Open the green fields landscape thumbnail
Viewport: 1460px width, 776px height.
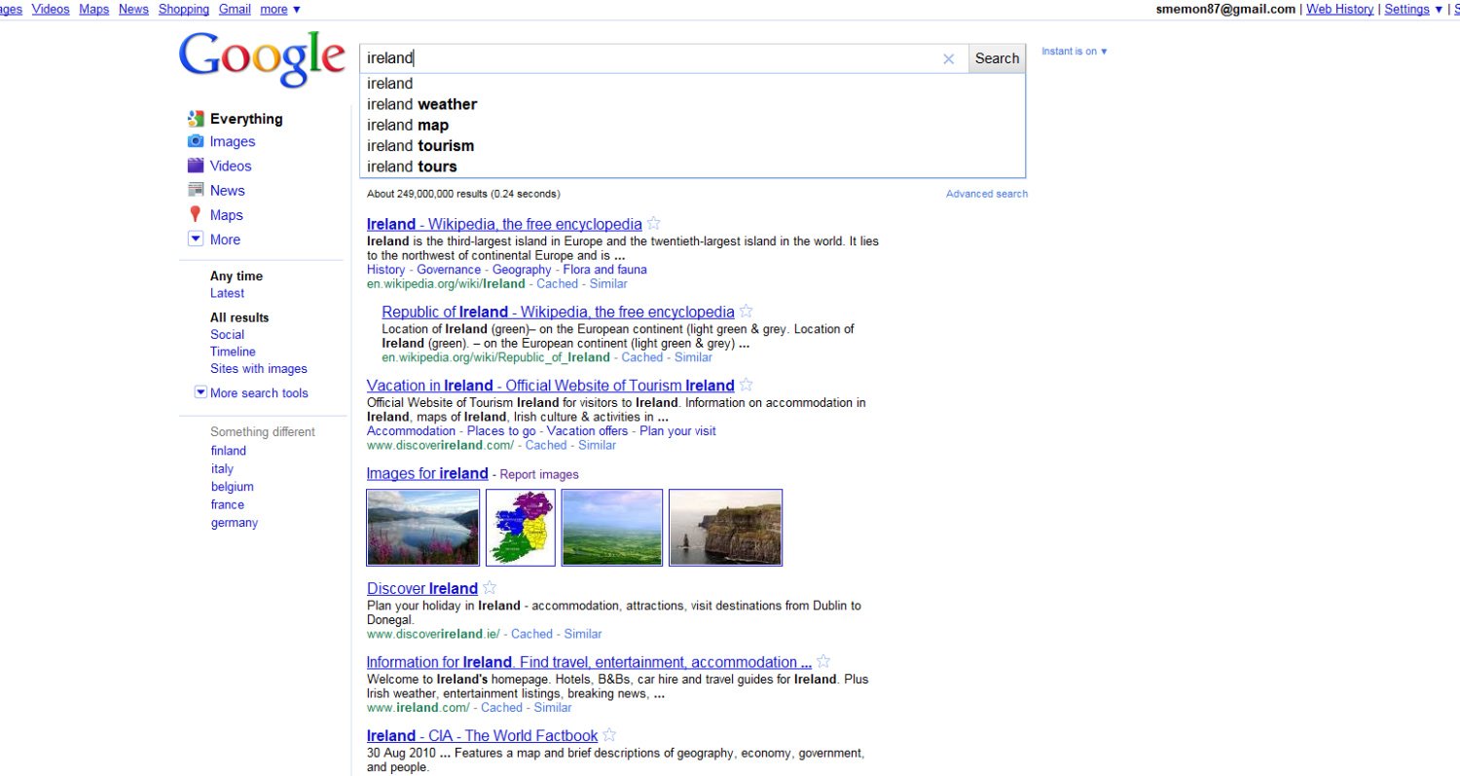pyautogui.click(x=612, y=528)
